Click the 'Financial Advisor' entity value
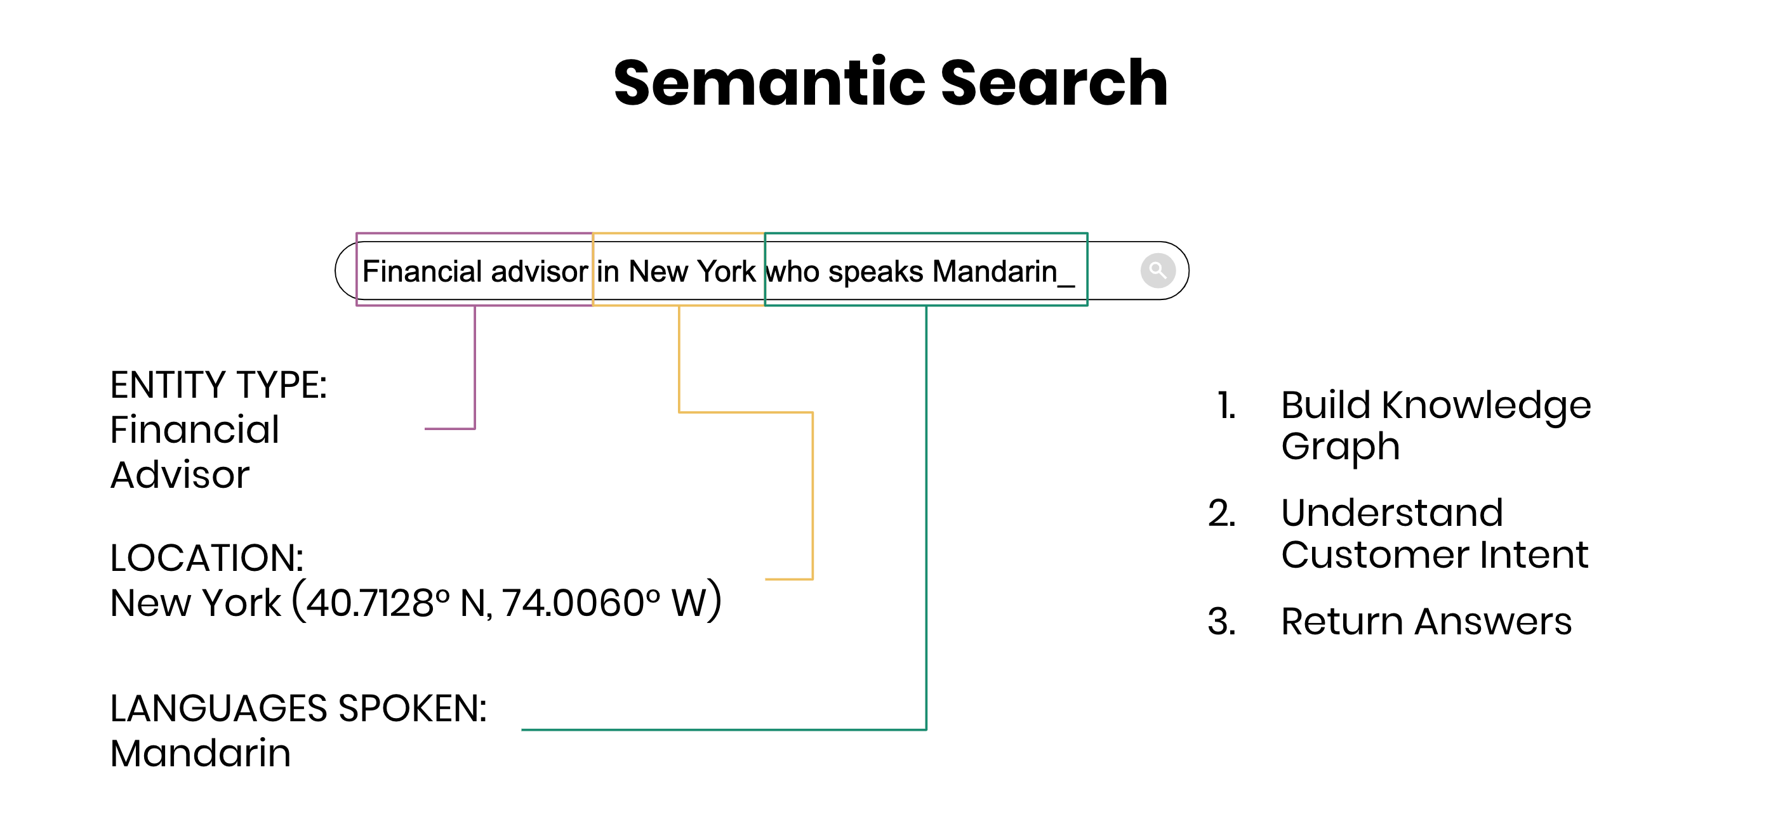Image resolution: width=1785 pixels, height=831 pixels. click(x=195, y=452)
